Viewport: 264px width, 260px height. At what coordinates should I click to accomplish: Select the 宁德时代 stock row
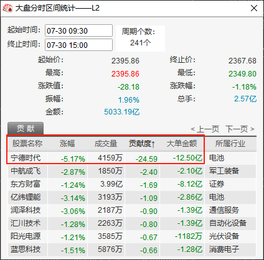click(132, 158)
